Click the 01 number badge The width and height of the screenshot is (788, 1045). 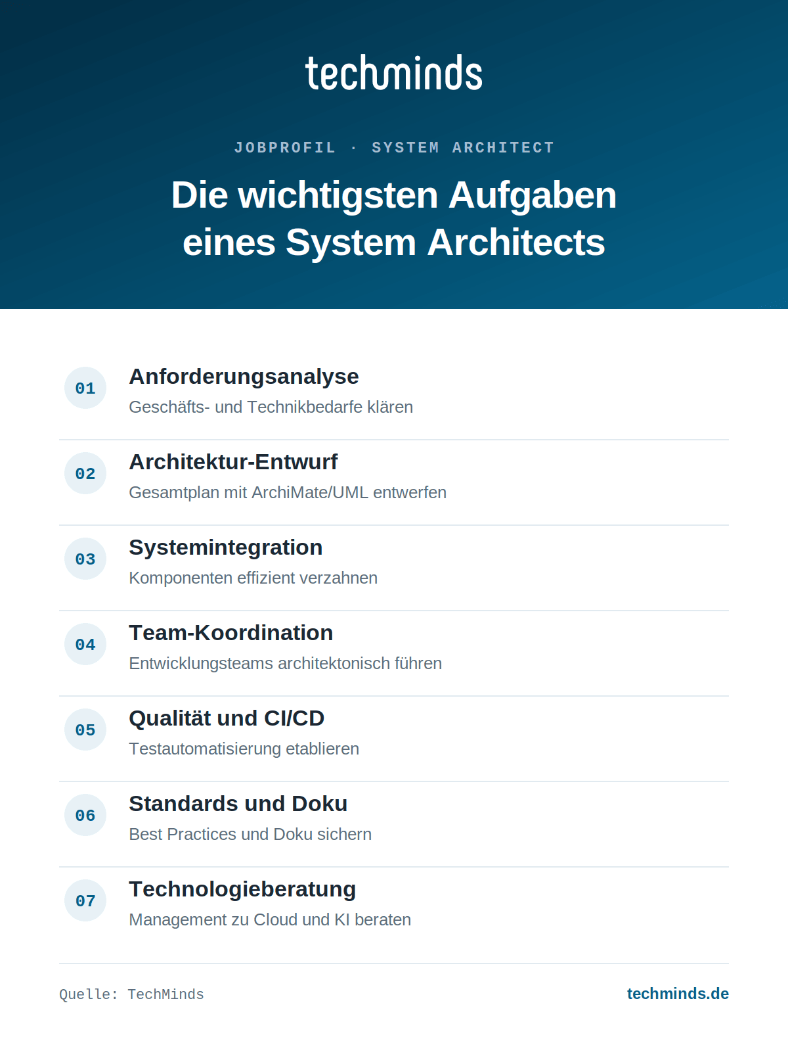coord(85,388)
